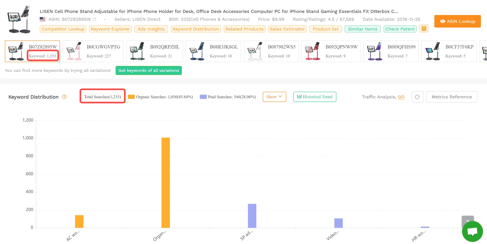The image size is (487, 244).
Task: Click the refresh icon beside Traffic Analysis
Action: point(417,97)
